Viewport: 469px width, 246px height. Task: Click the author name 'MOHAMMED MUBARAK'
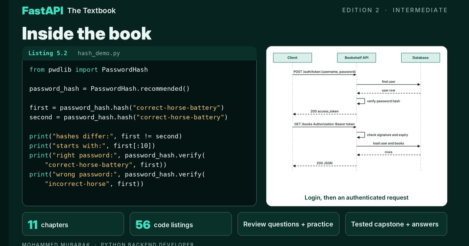(x=56, y=244)
